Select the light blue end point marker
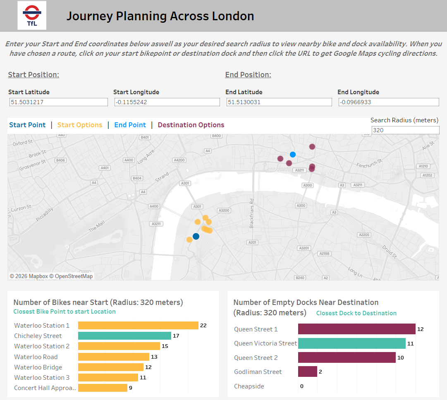 point(293,155)
